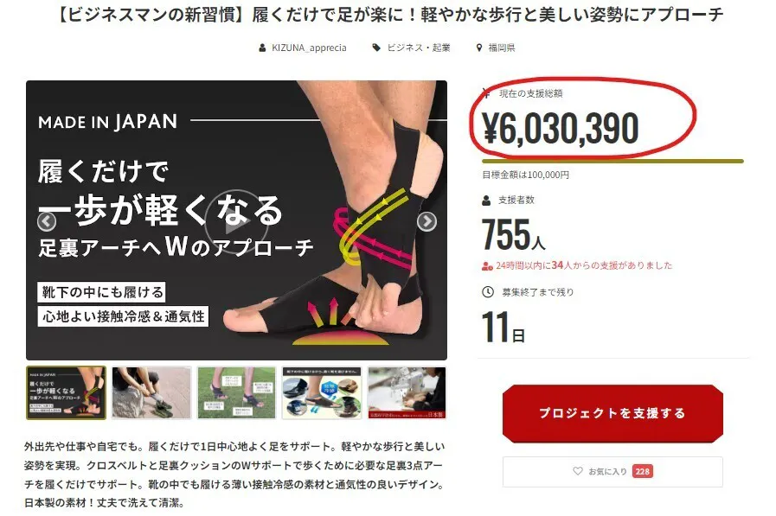776x516 pixels.
Task: Add project to お気に入り
Action: (612, 472)
